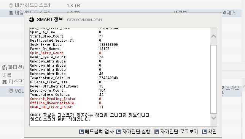245x139 pixels.
Task: Click the red Current_Pending_Sector attribute
Action: tap(53, 99)
